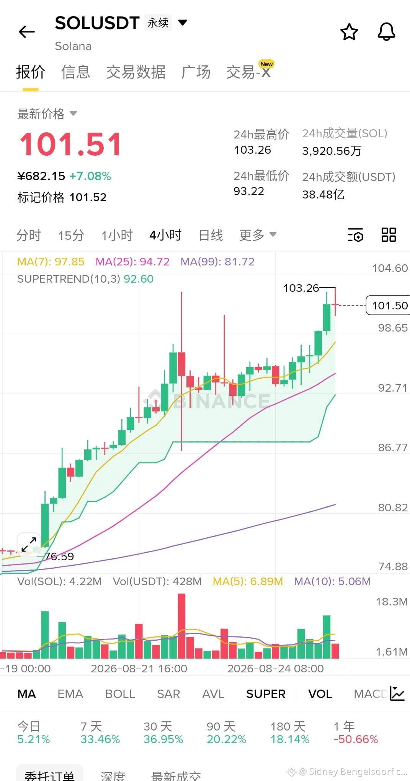Switch to the 报价 tab

(x=31, y=72)
